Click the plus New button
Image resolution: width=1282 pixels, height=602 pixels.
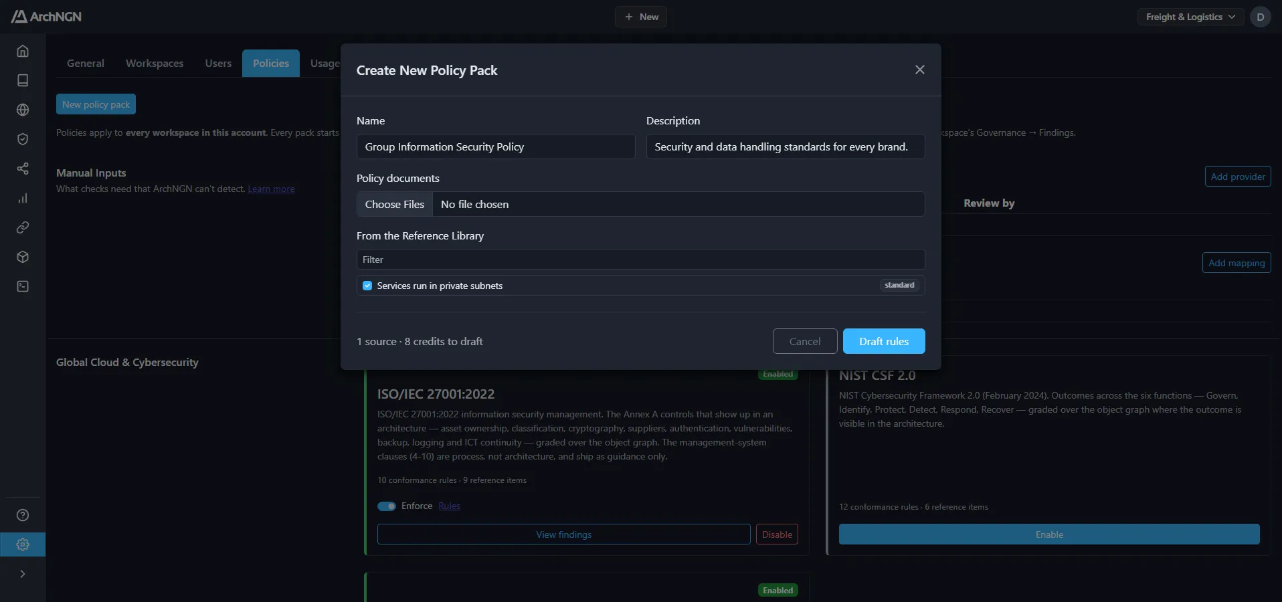pos(641,17)
